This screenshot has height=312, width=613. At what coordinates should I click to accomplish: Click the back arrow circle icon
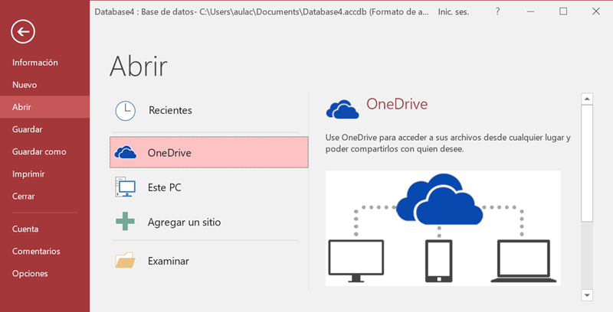pos(23,31)
